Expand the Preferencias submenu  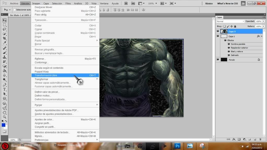pyautogui.click(x=65, y=140)
